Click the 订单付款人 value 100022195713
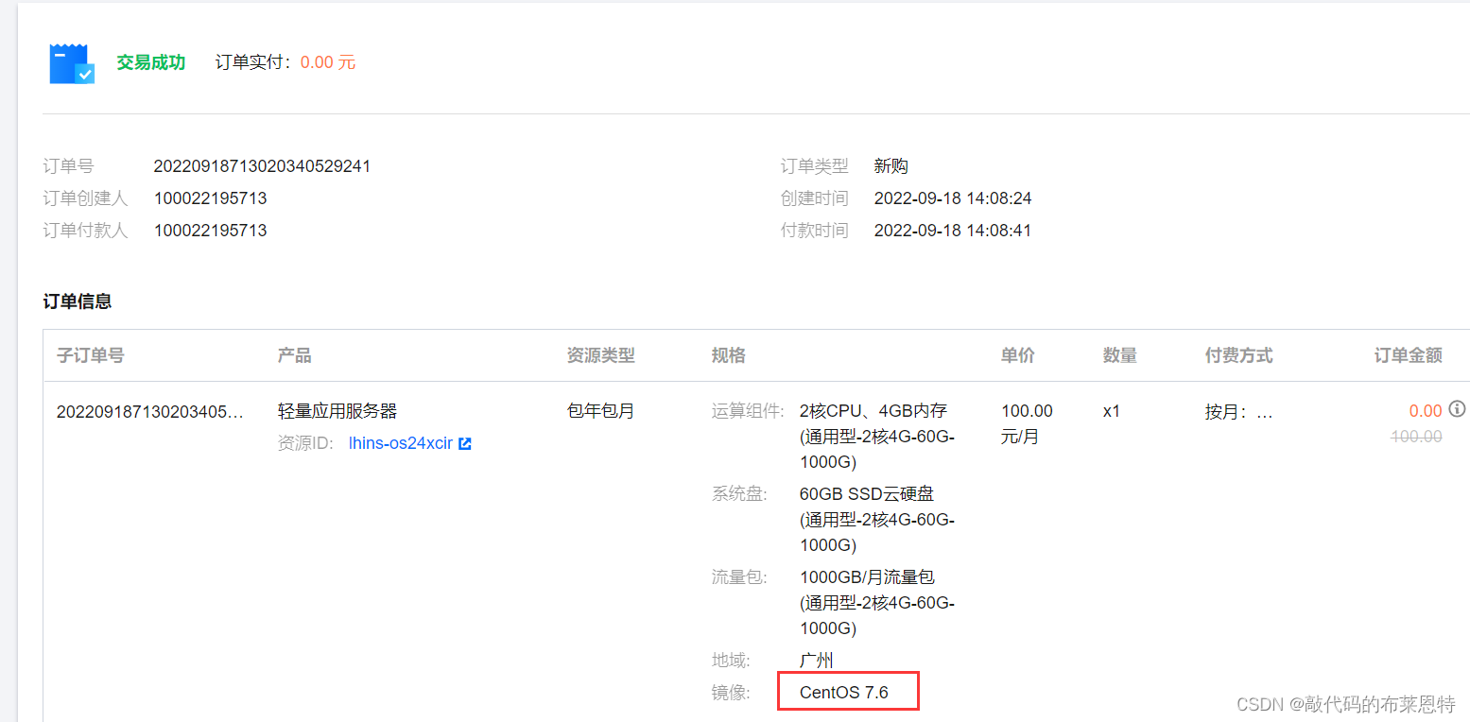Image resolution: width=1470 pixels, height=722 pixels. click(x=211, y=231)
